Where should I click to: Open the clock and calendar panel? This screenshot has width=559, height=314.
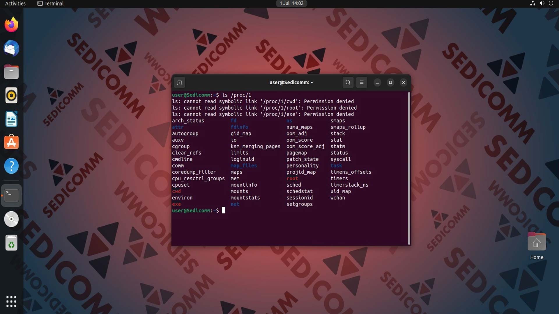[291, 3]
